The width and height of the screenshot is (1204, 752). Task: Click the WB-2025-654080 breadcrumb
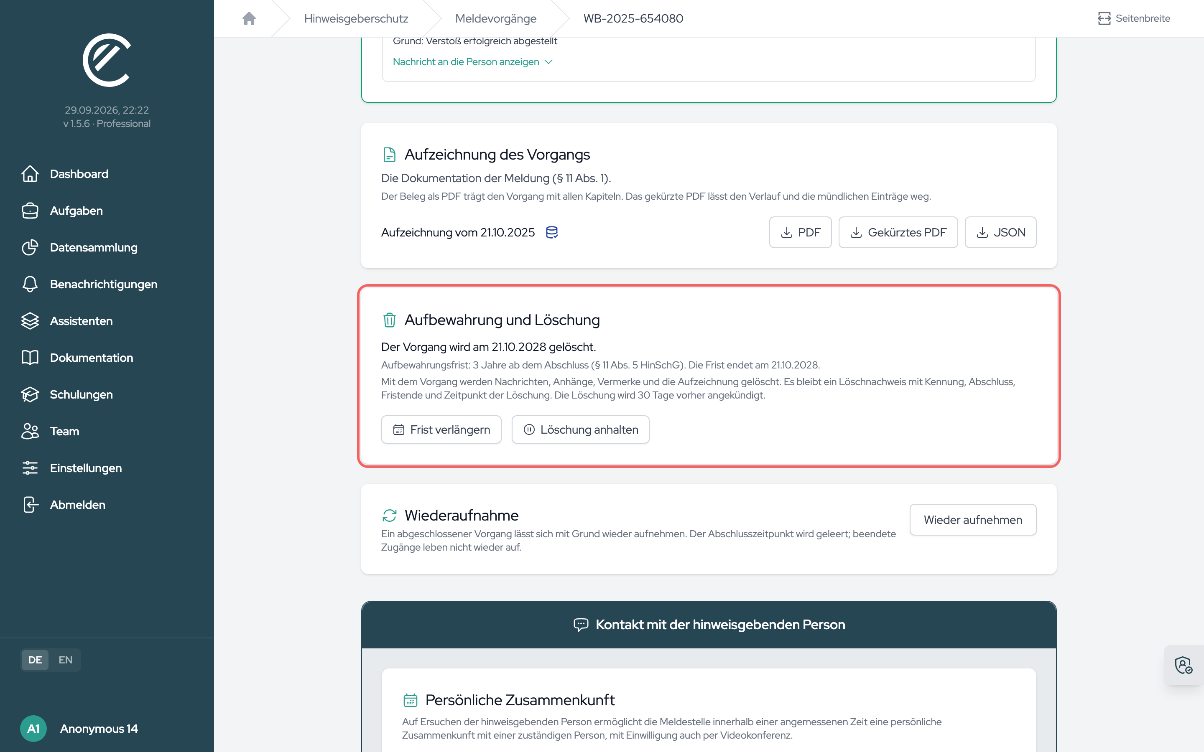(633, 18)
